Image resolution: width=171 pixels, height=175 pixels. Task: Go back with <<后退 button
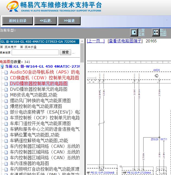(x=46, y=21)
